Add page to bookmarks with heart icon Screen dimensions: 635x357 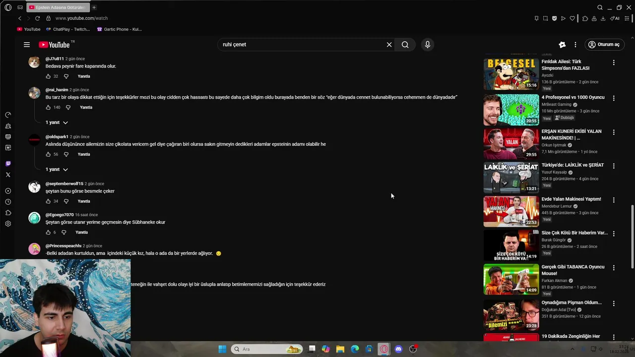[572, 18]
